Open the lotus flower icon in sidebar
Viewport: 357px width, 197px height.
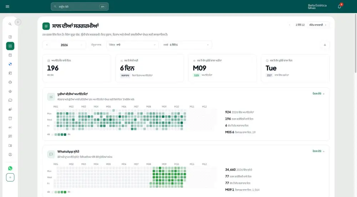10,91
